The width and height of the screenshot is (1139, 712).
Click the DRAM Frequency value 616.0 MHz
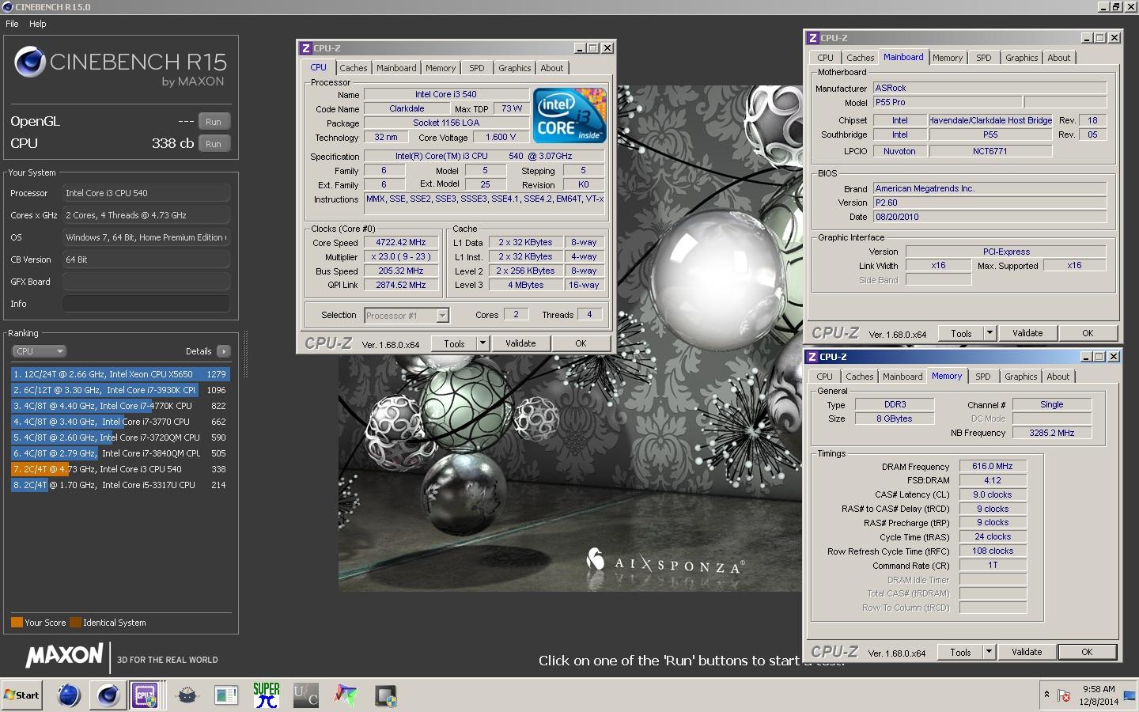[993, 467]
